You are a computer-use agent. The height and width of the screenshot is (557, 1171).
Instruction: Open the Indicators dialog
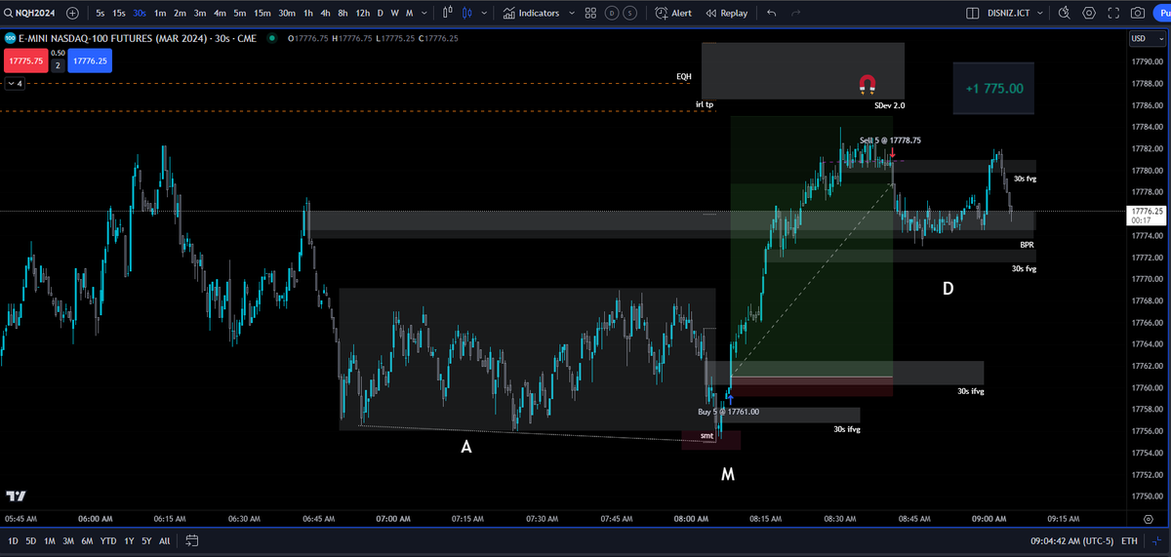click(x=532, y=13)
